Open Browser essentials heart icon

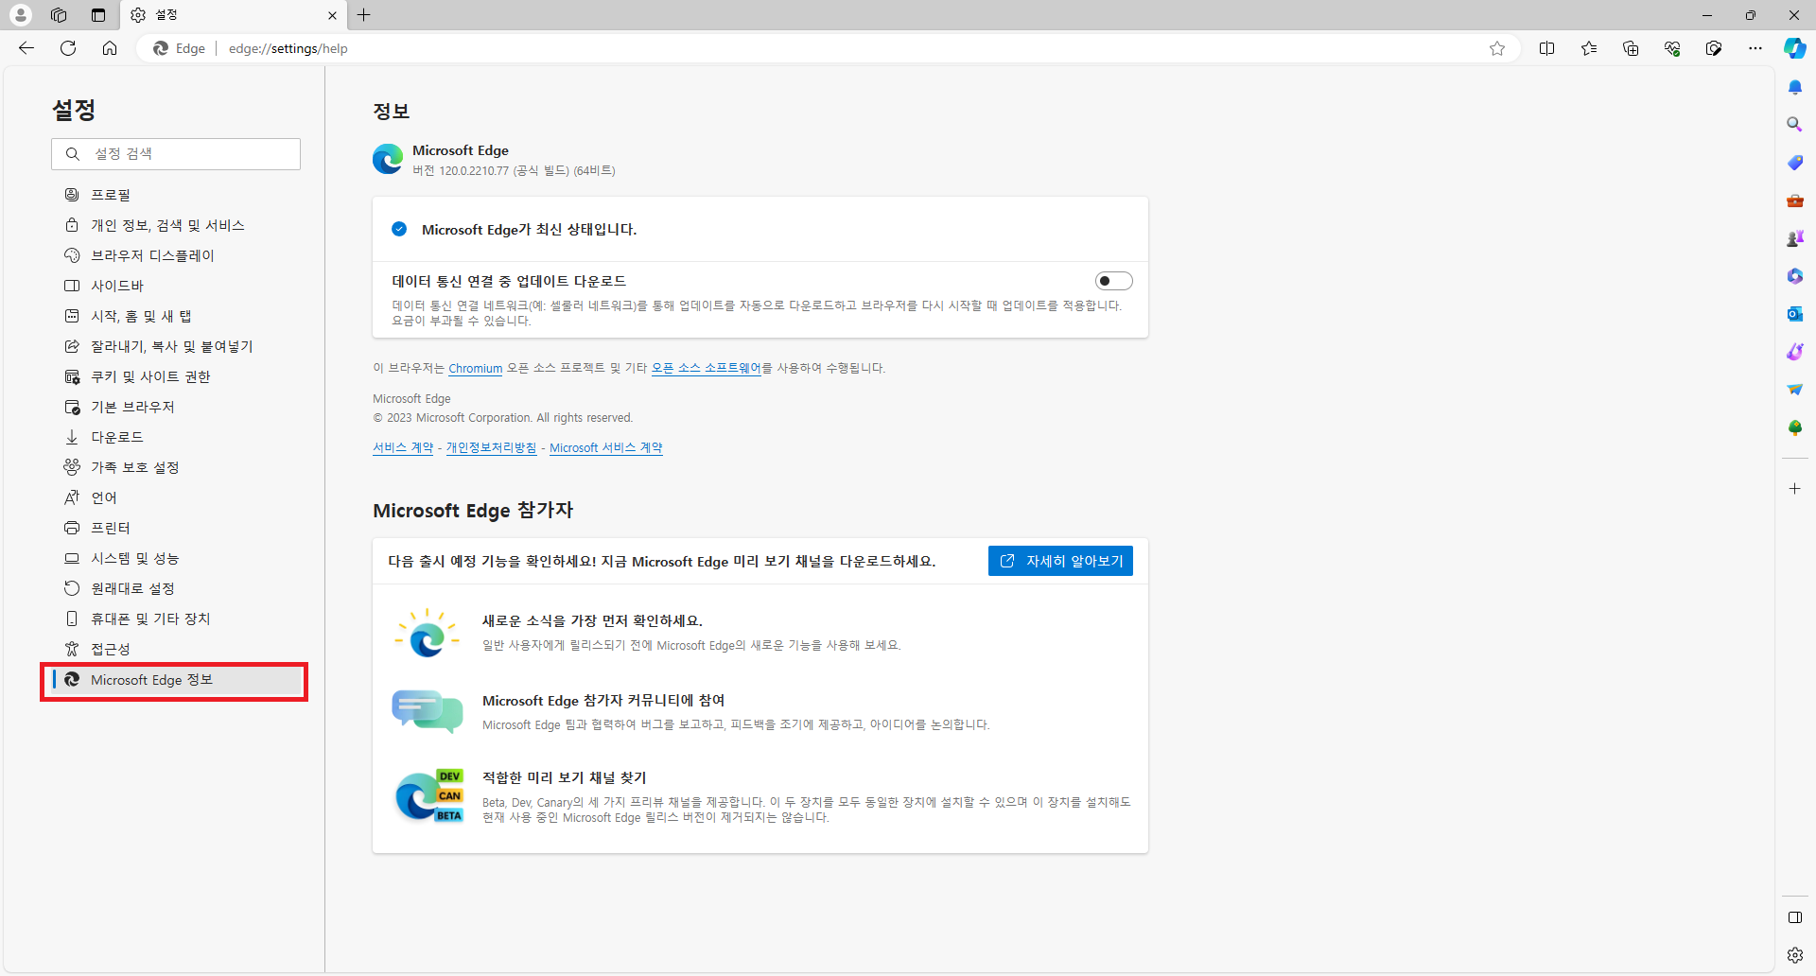point(1672,48)
